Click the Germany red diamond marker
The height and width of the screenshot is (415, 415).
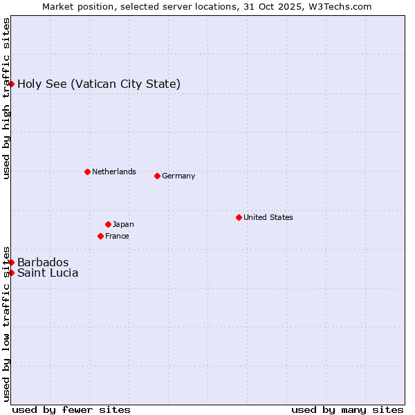pos(157,176)
